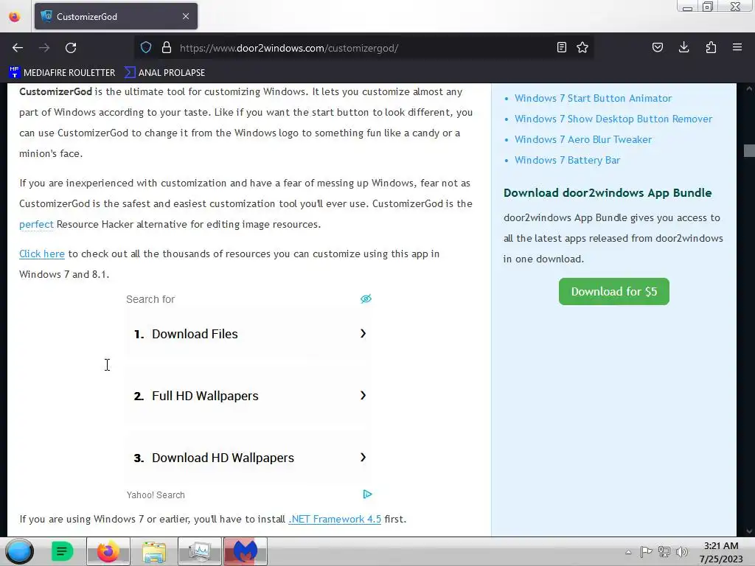Open the Download Files search result
755x566 pixels.
248,334
